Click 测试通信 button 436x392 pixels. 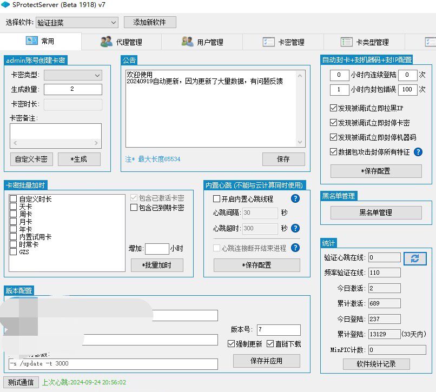pyautogui.click(x=21, y=382)
